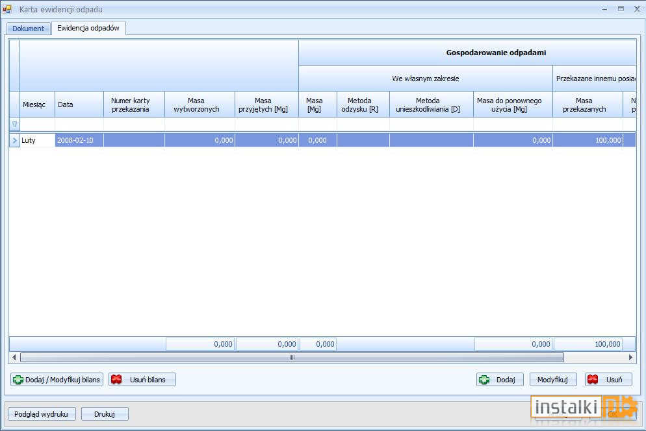Click the Modyfikuj button
Screen dimensions: 646x431
[x=553, y=380]
